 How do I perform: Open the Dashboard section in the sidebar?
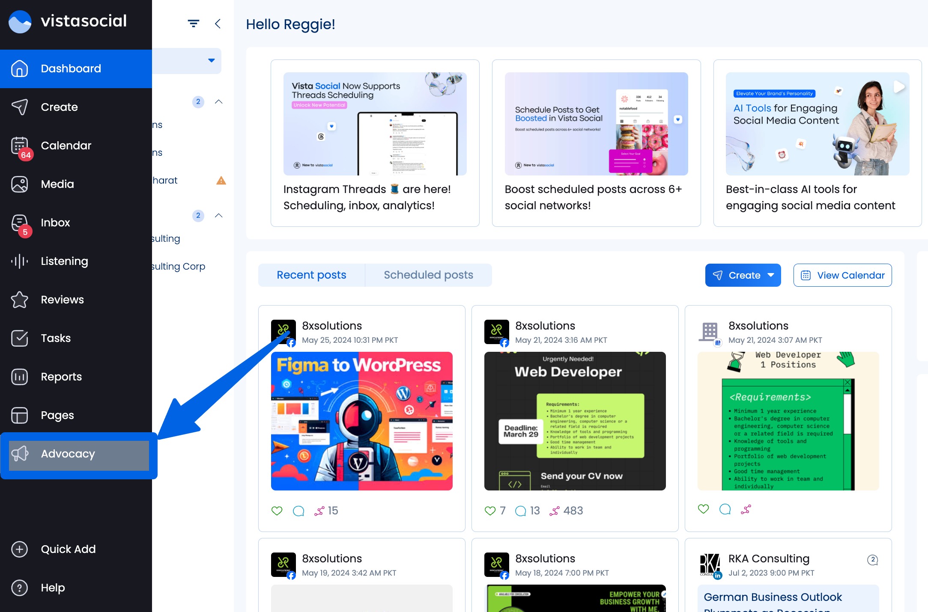point(71,68)
